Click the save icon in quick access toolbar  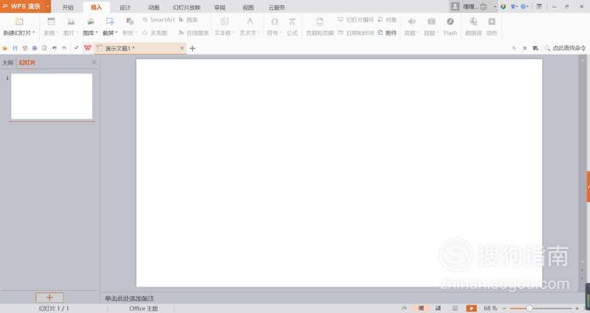(x=15, y=48)
